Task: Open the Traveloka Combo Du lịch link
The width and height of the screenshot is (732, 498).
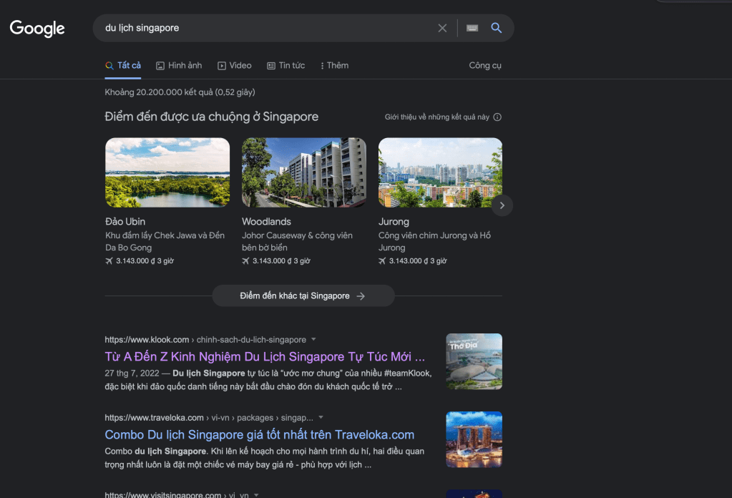Action: tap(259, 434)
